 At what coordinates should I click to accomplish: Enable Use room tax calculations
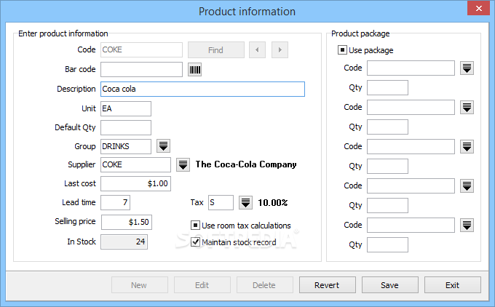pos(195,226)
